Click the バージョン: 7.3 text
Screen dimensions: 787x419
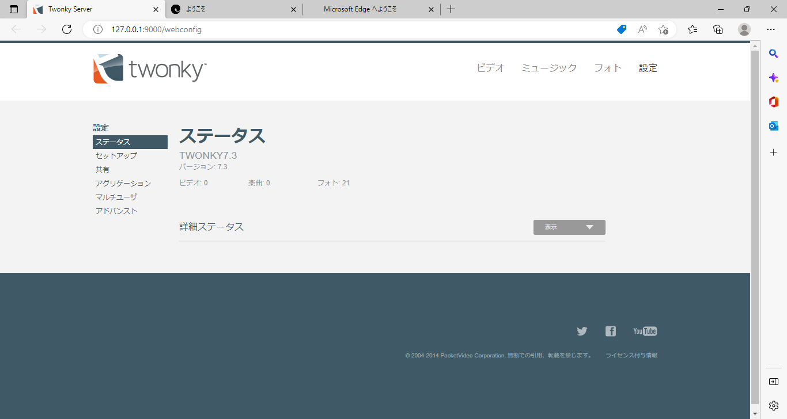[203, 167]
